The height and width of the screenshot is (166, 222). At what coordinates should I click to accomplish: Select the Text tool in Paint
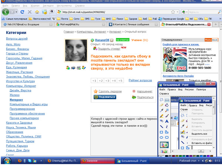pos(167,121)
